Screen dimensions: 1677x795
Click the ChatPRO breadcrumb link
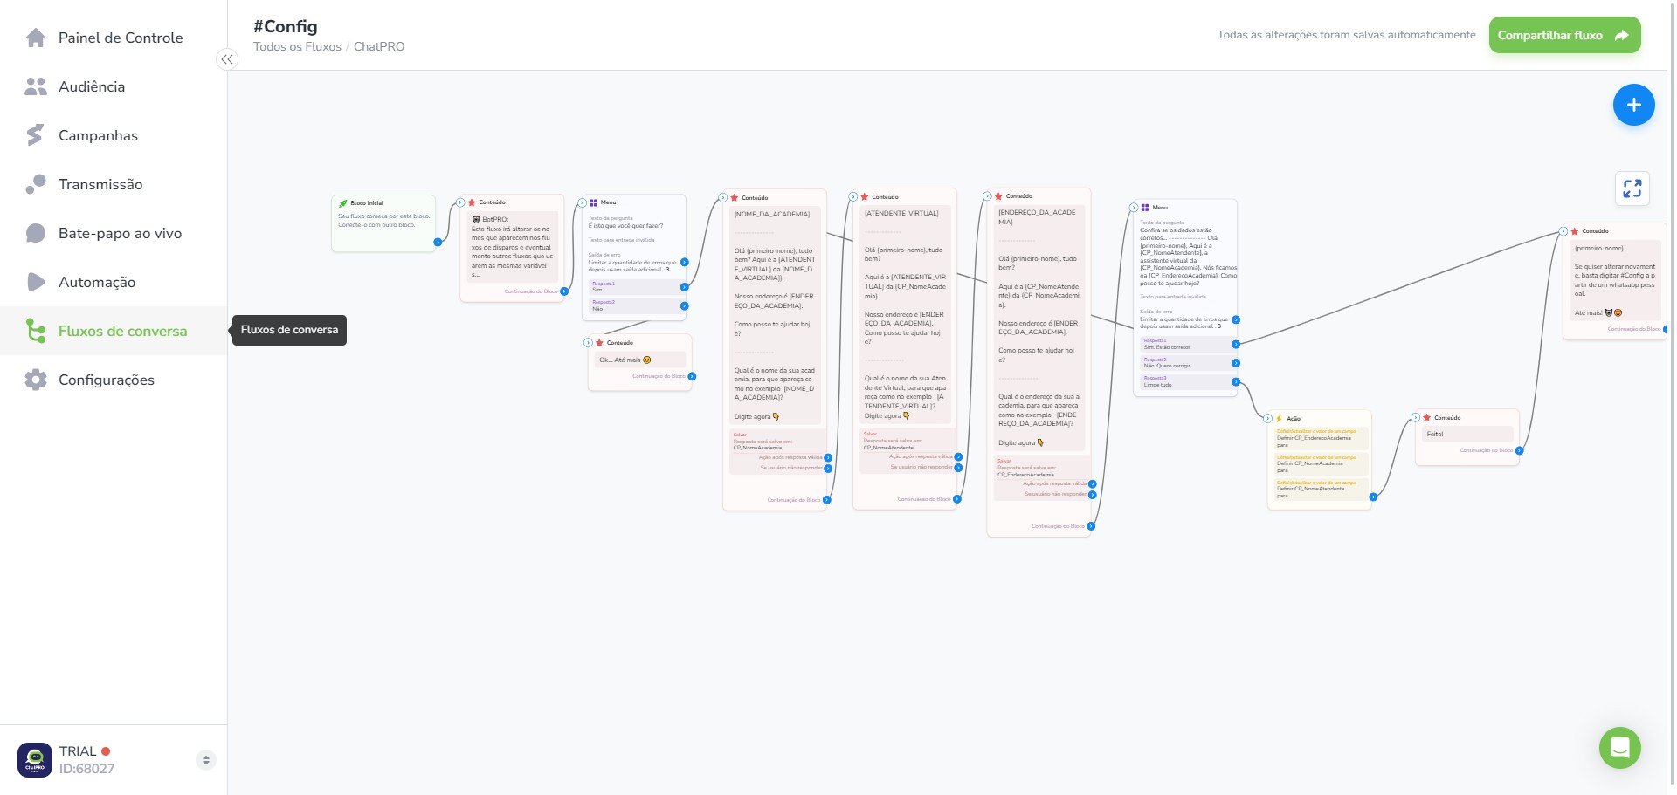(x=379, y=46)
